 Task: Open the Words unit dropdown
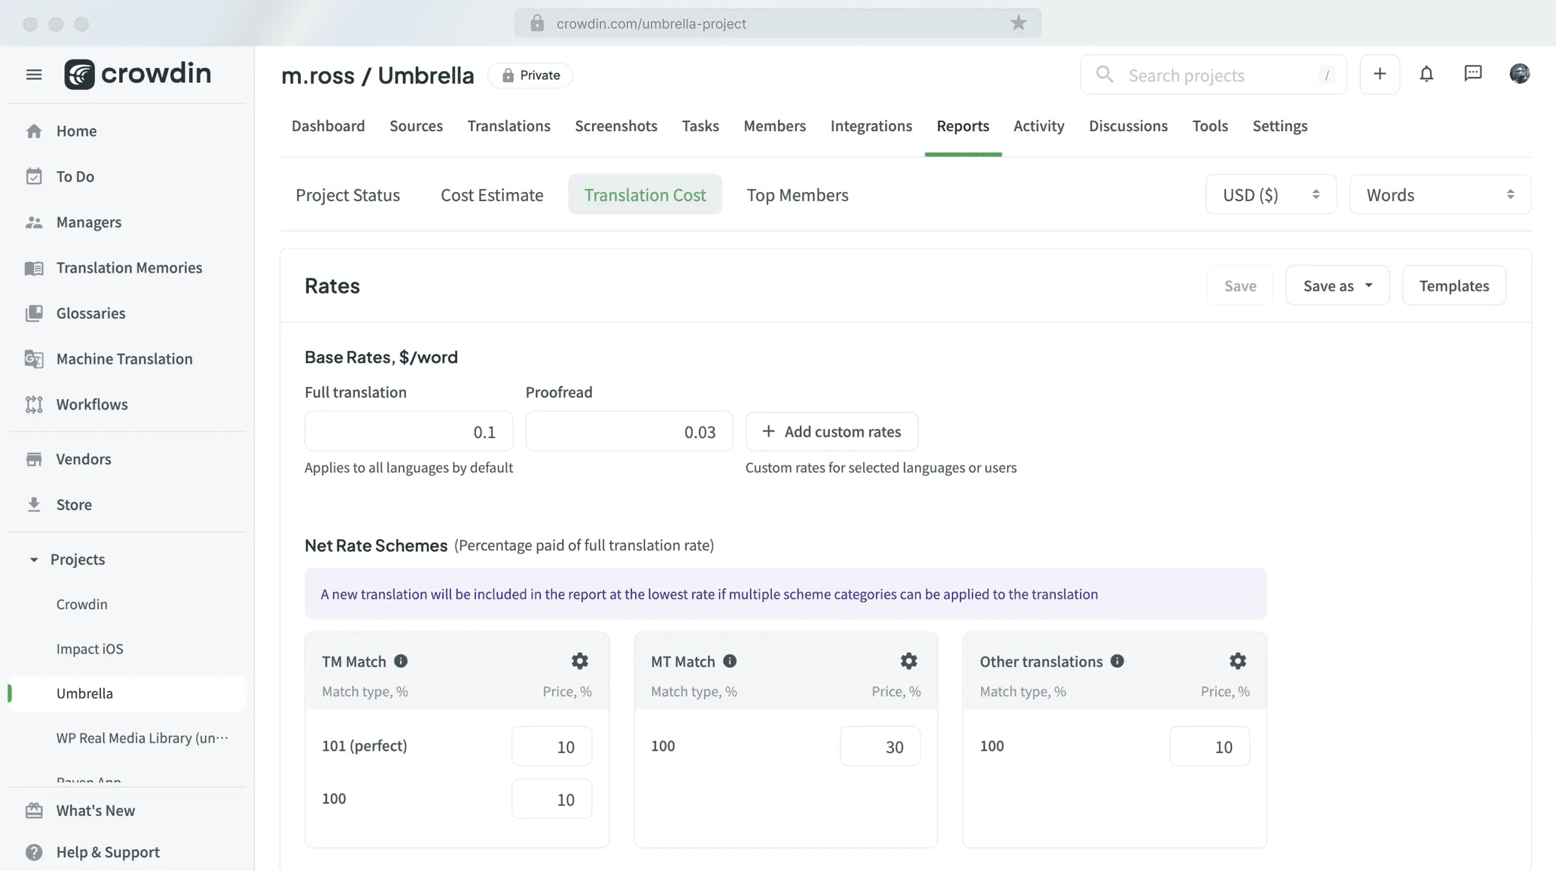(x=1441, y=193)
